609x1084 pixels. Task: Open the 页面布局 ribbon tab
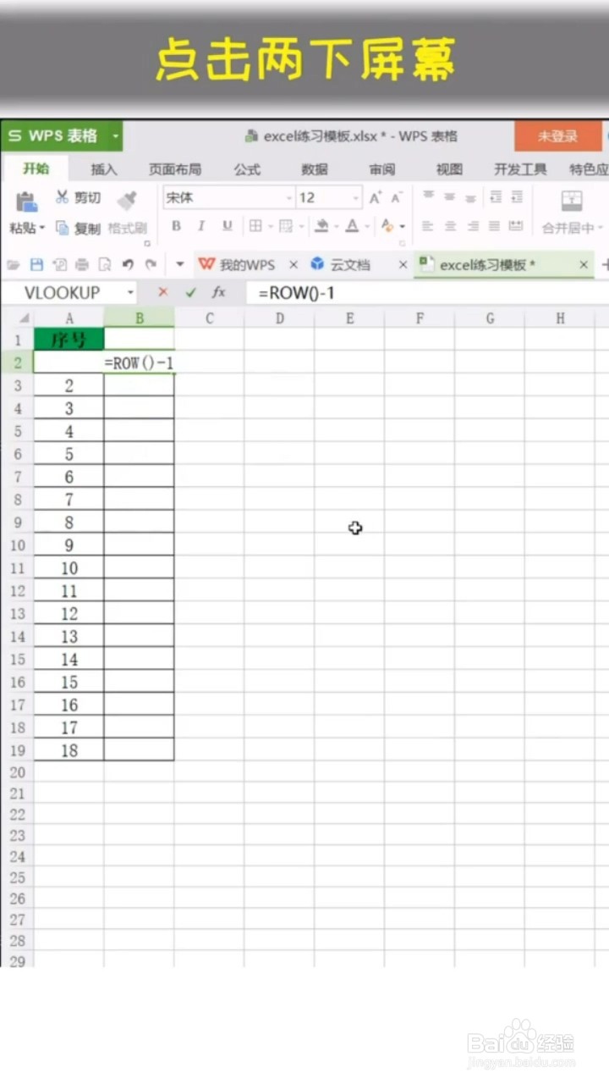pyautogui.click(x=175, y=169)
